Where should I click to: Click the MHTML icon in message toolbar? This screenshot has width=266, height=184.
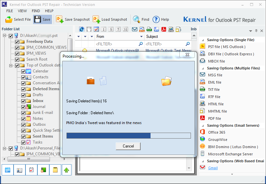[x=178, y=29]
